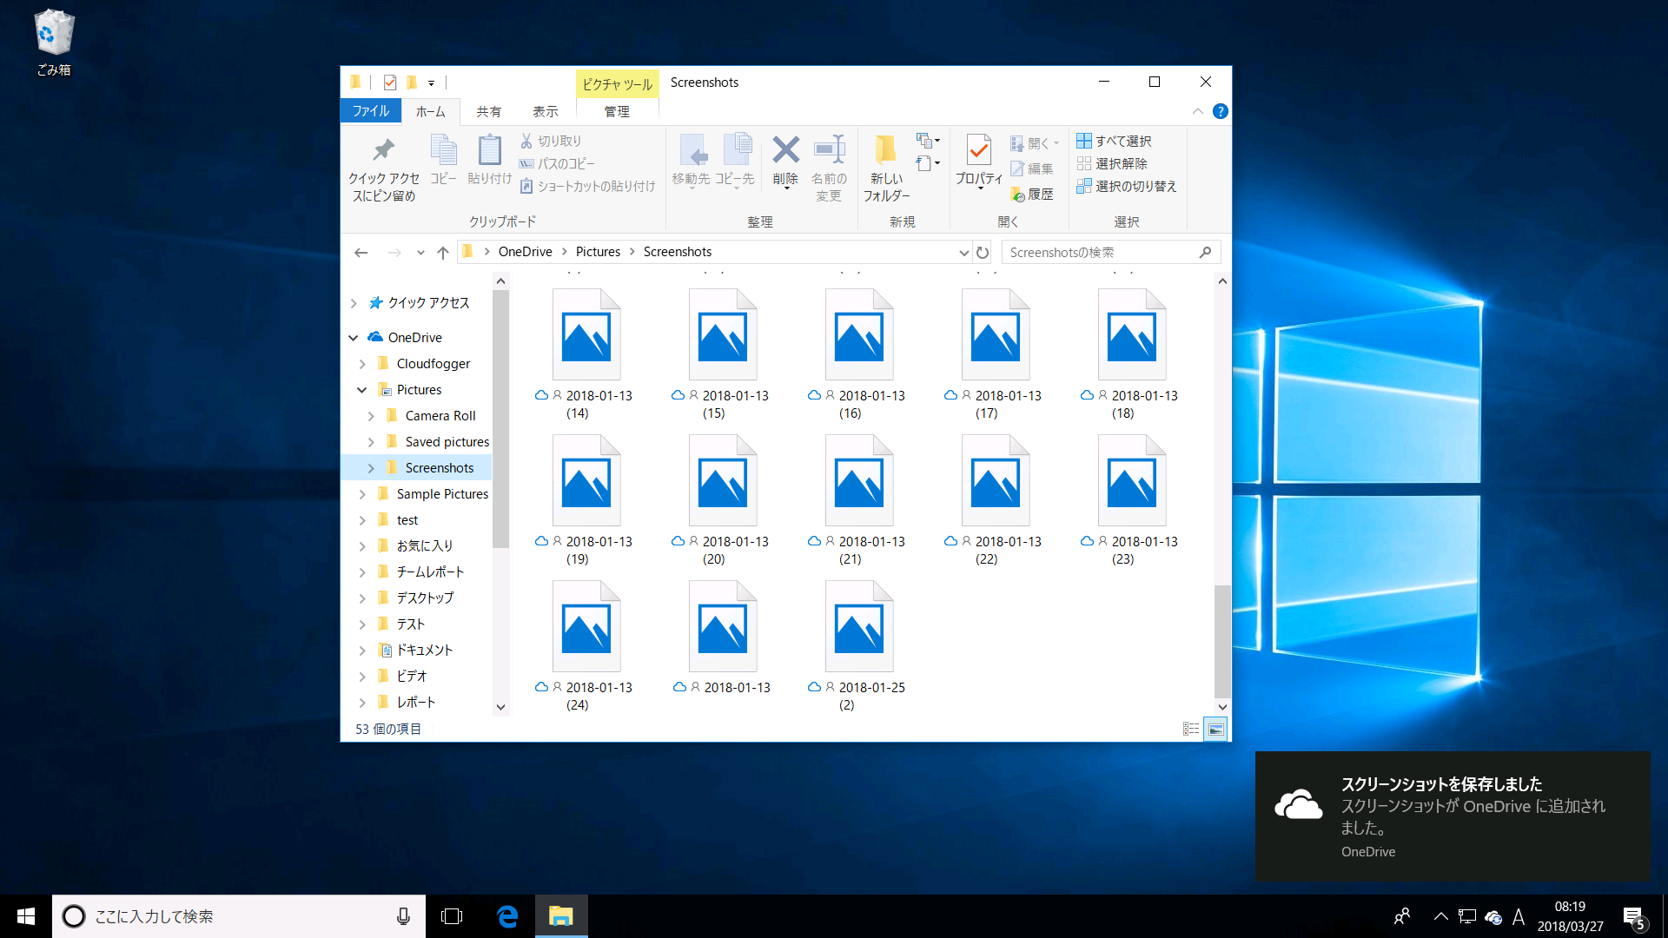Open the address bar history dropdown
Screen dimensions: 1668x938
pos(963,252)
